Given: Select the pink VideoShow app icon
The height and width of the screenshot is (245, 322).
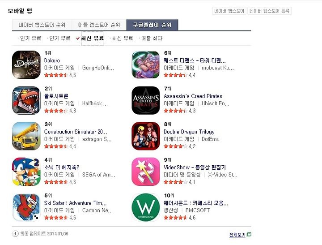Looking at the screenshot, I should tap(146, 172).
